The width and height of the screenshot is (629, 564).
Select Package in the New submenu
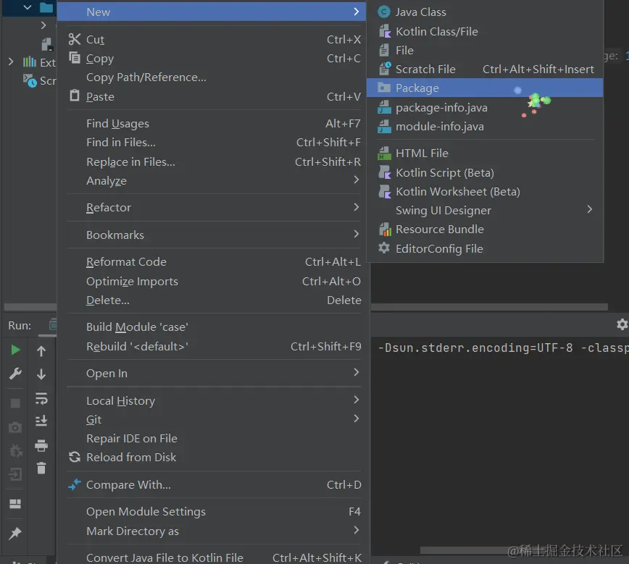click(485, 88)
